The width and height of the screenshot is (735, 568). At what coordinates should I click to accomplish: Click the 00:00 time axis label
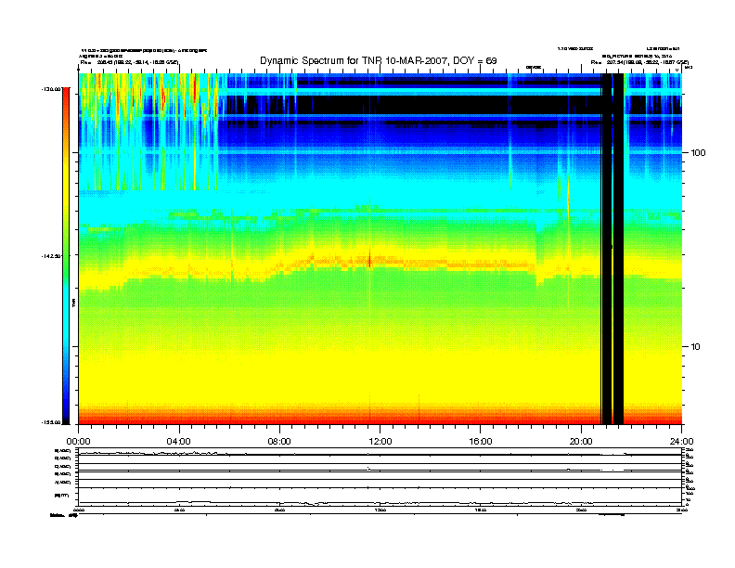point(78,442)
